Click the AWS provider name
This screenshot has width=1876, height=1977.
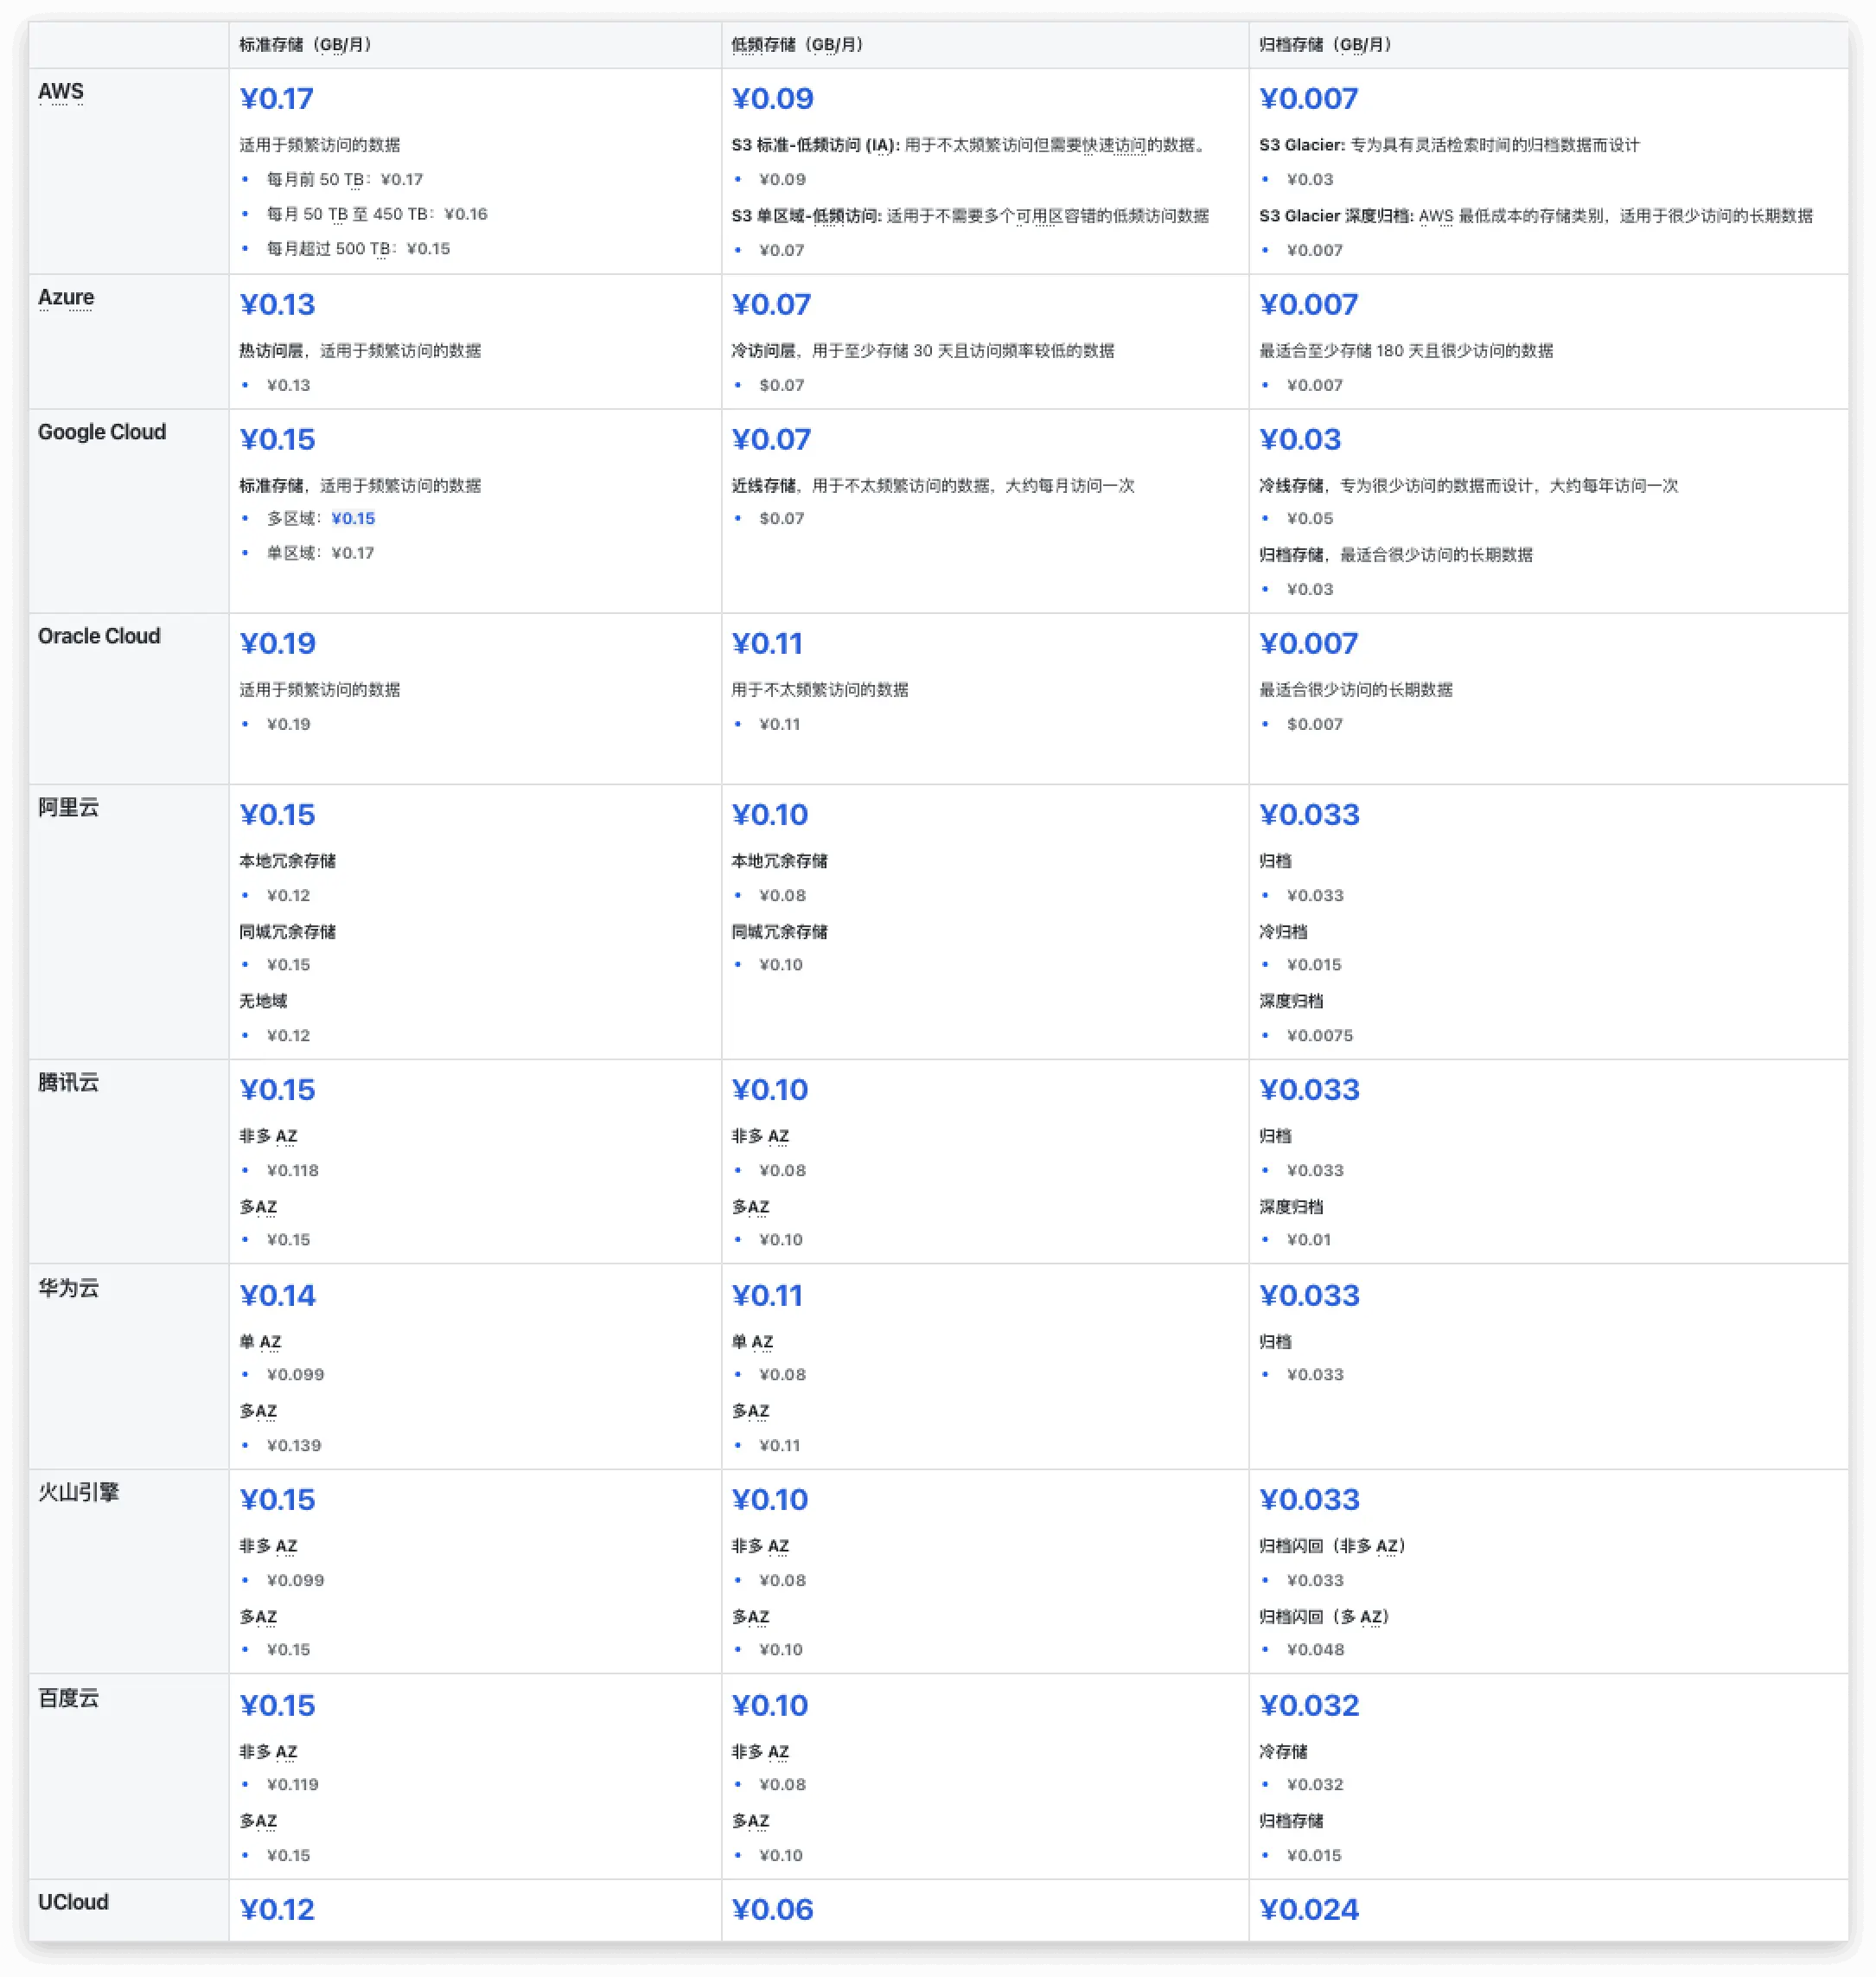pyautogui.click(x=61, y=92)
